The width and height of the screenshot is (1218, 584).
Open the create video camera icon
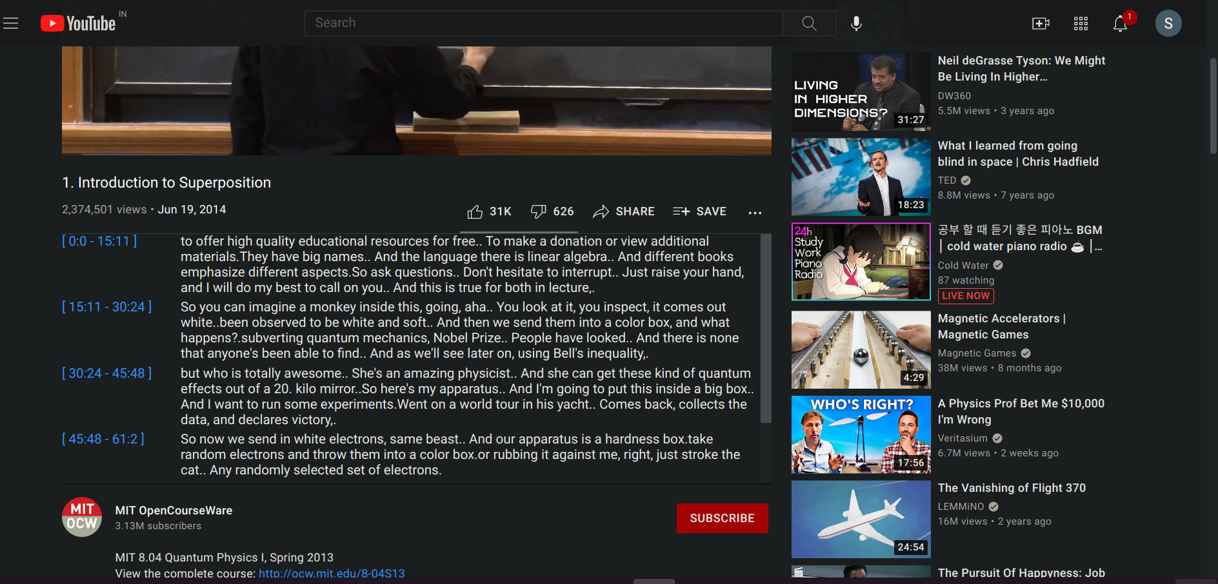[1041, 24]
